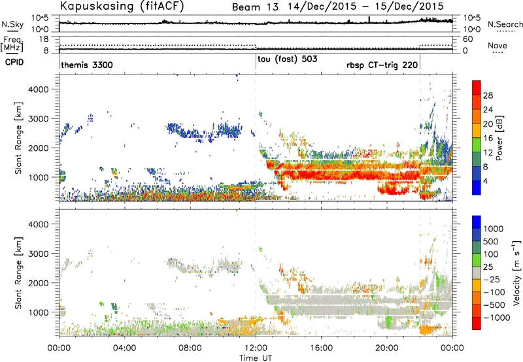The image size is (523, 362).
Task: Click the 20:00 time tick label
Action: [387, 348]
